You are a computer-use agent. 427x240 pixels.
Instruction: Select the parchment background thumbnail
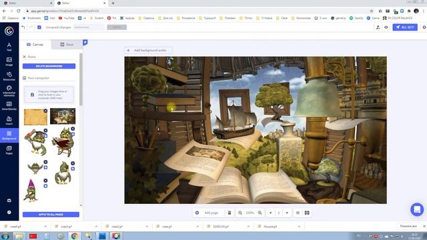coord(35,117)
